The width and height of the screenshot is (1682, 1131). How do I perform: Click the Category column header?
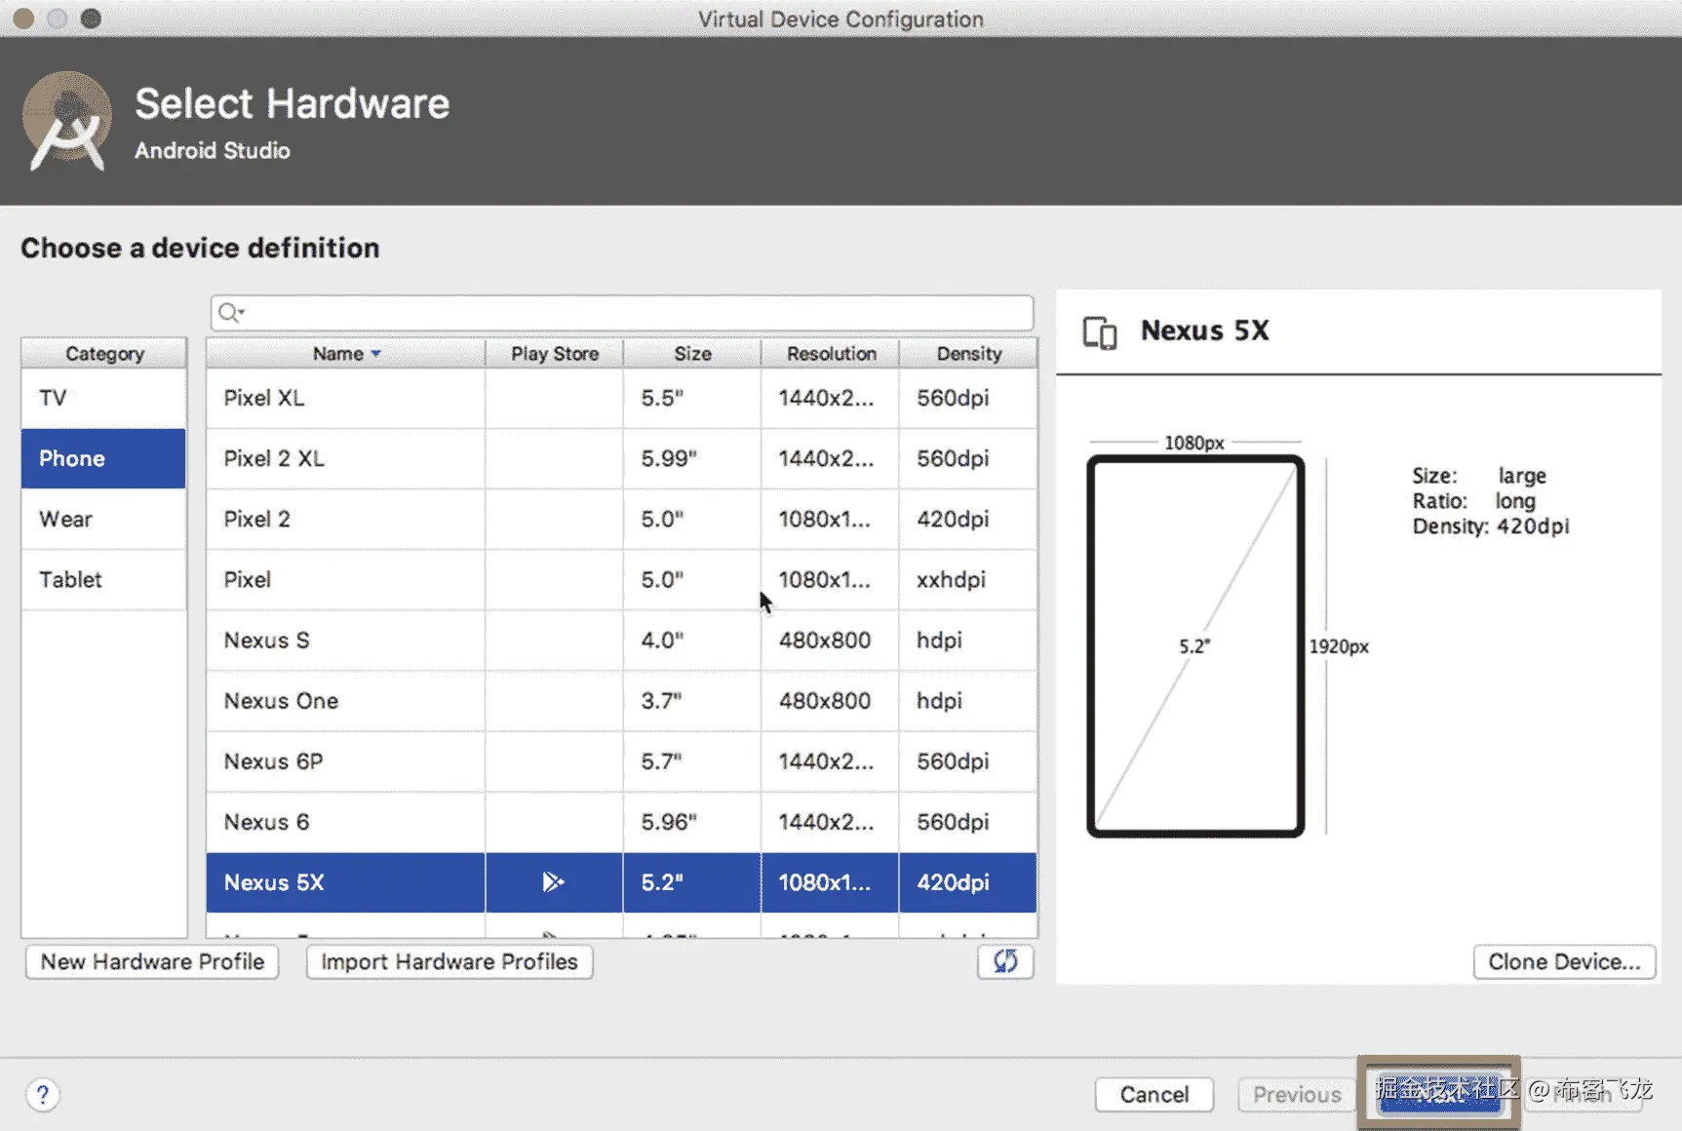pyautogui.click(x=104, y=354)
